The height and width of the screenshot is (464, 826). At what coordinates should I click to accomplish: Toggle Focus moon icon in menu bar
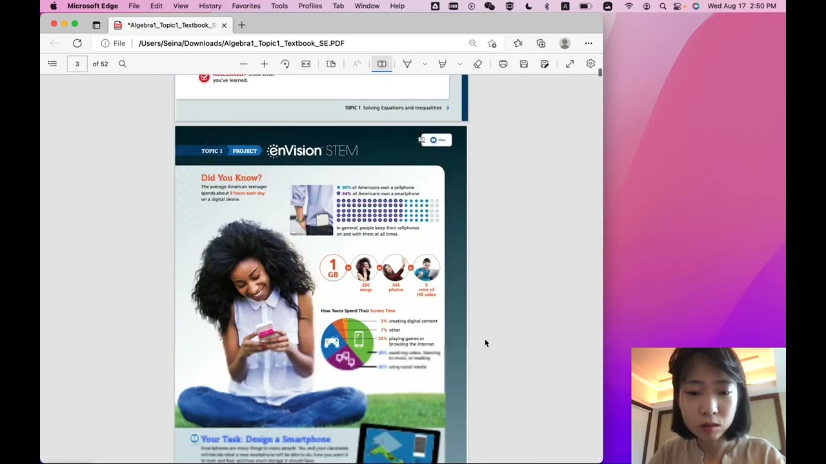529,6
